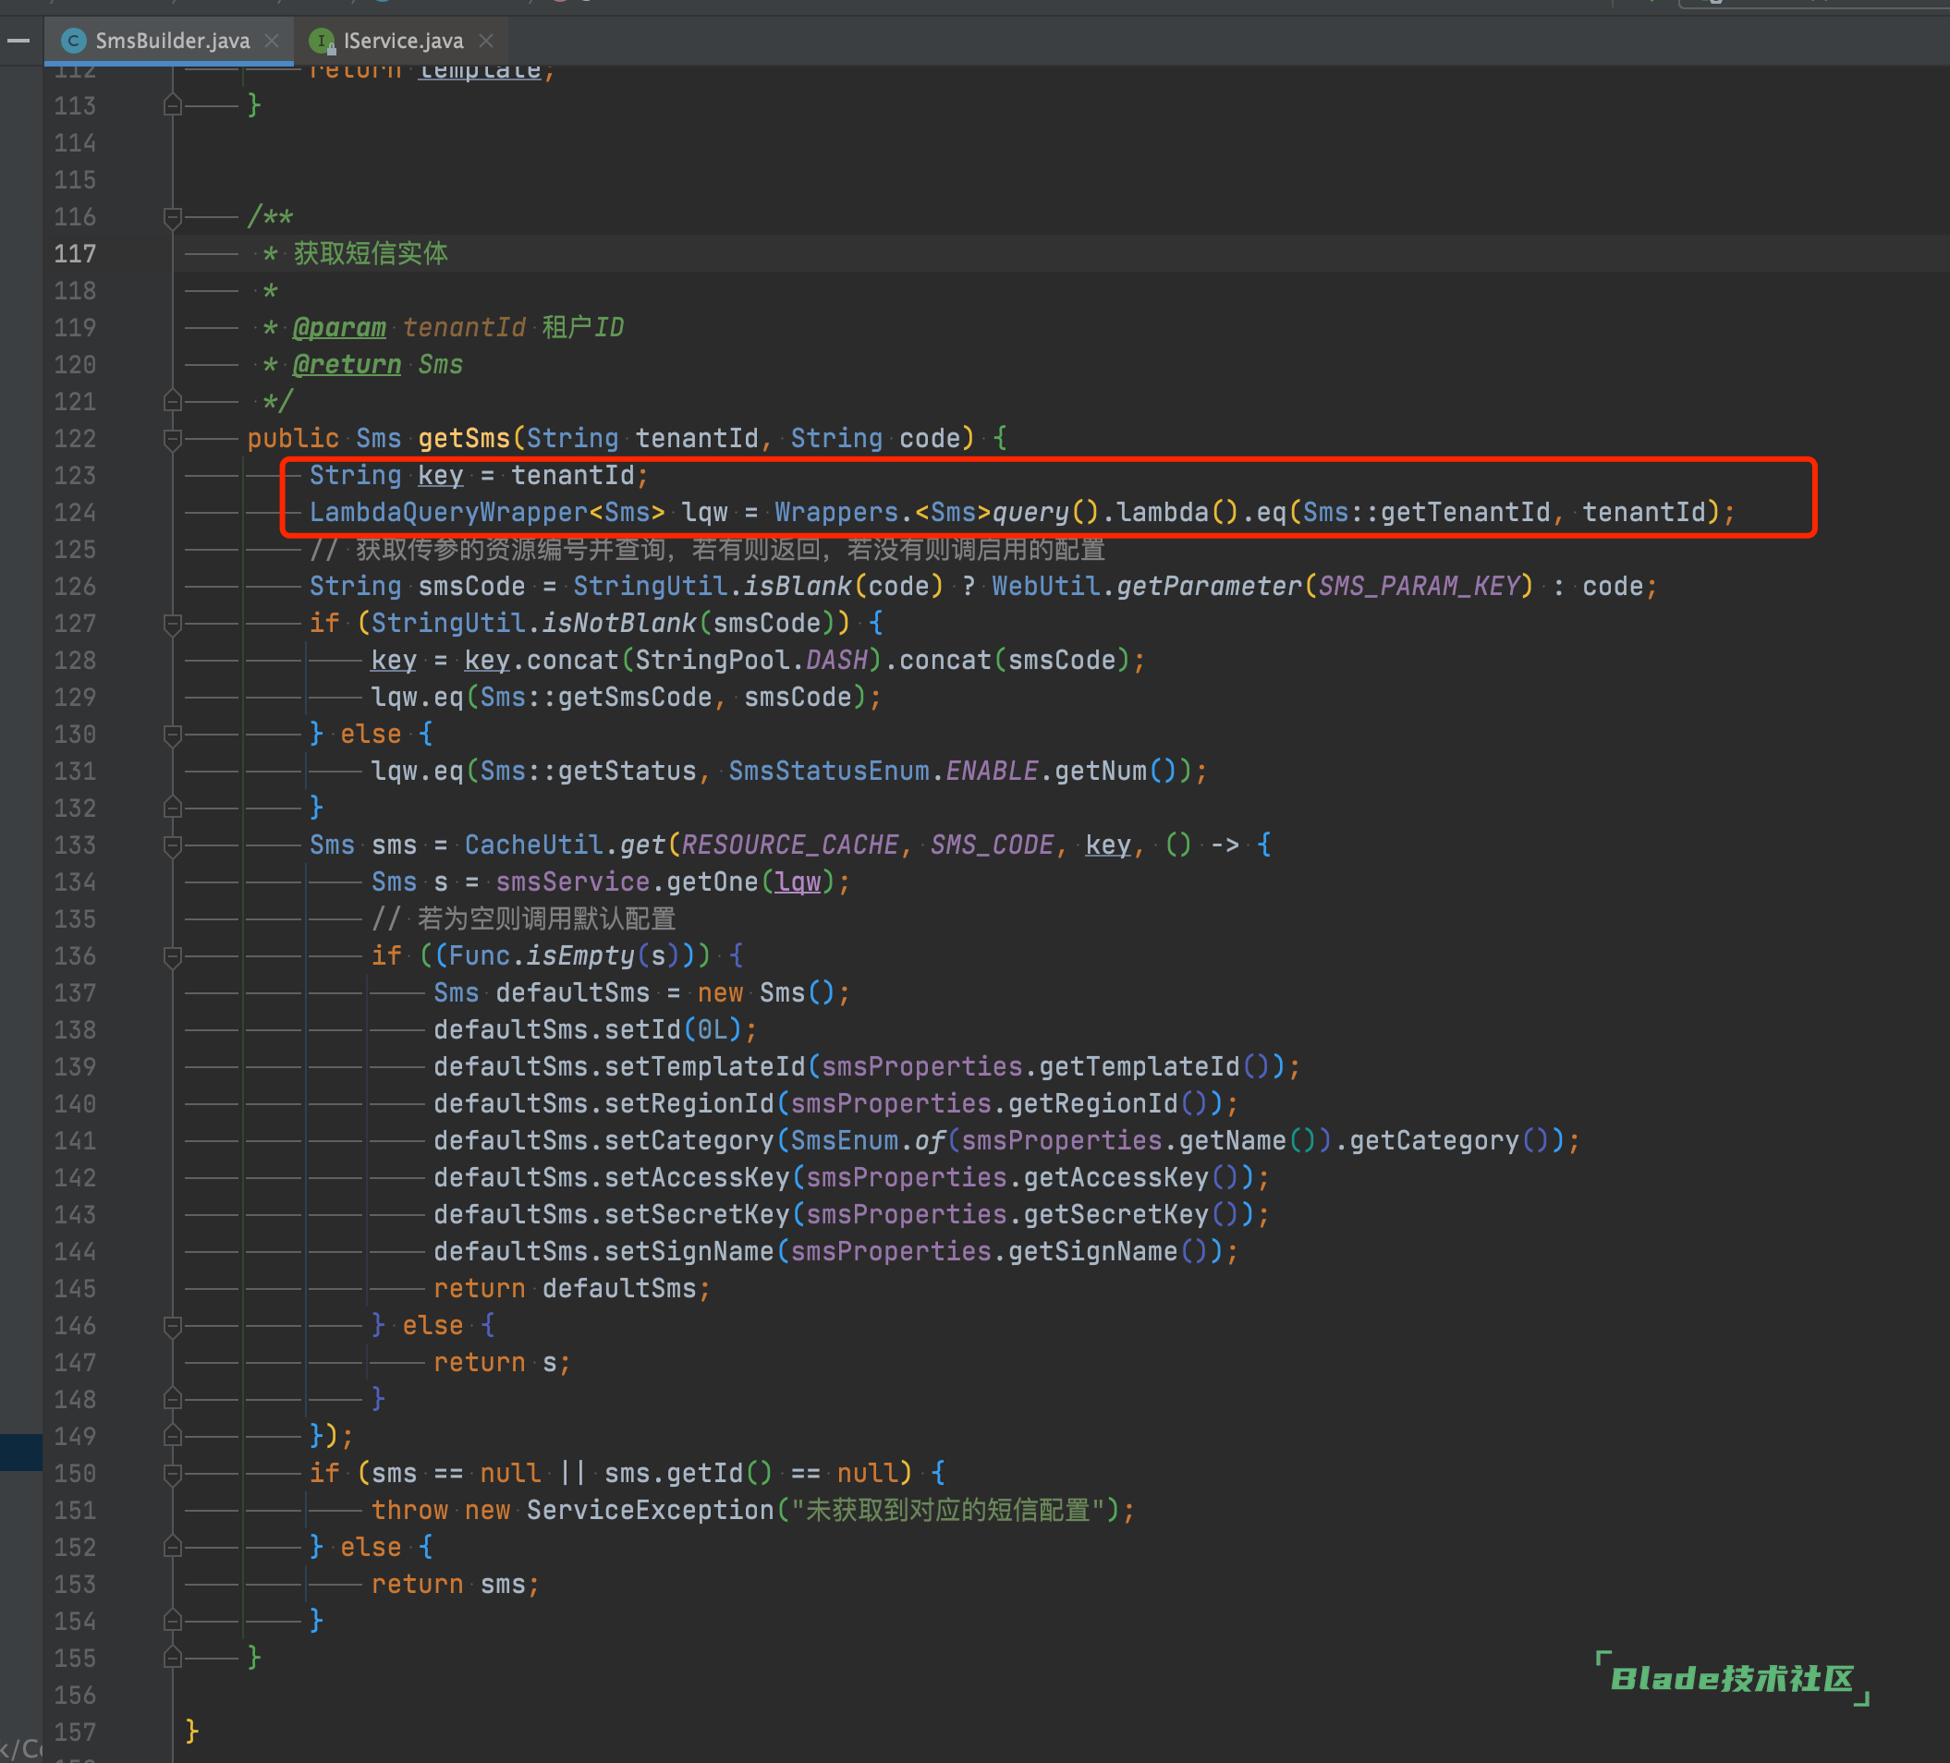
Task: Click the underlined lqw argument on line 134
Action: [798, 882]
